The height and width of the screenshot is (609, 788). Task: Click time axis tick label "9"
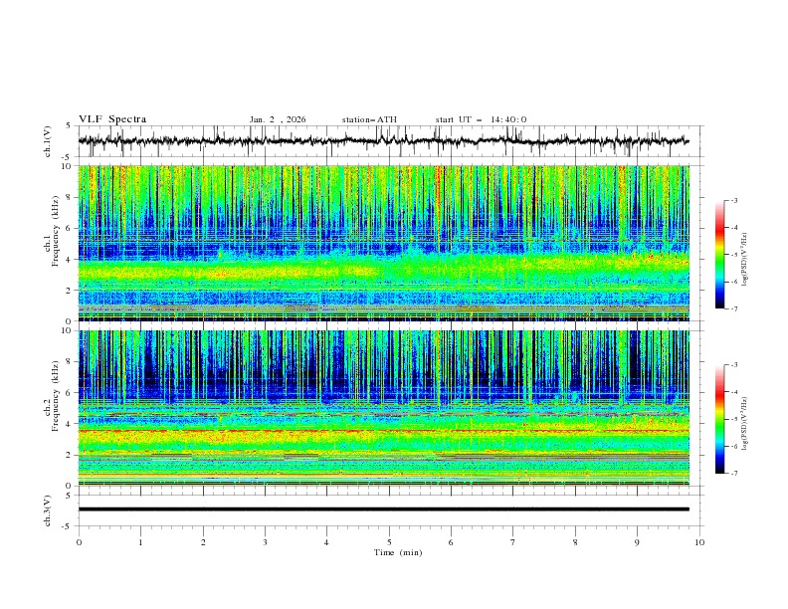pyautogui.click(x=637, y=542)
